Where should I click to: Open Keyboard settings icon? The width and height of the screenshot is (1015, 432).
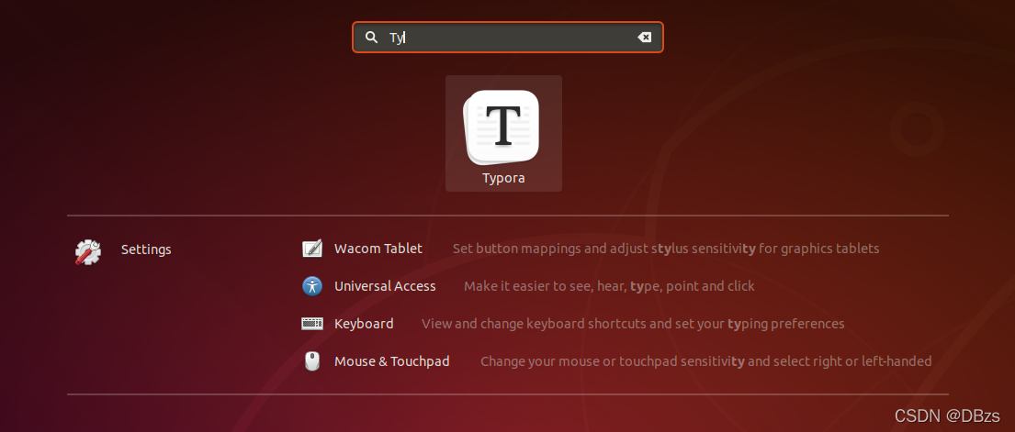coord(312,324)
